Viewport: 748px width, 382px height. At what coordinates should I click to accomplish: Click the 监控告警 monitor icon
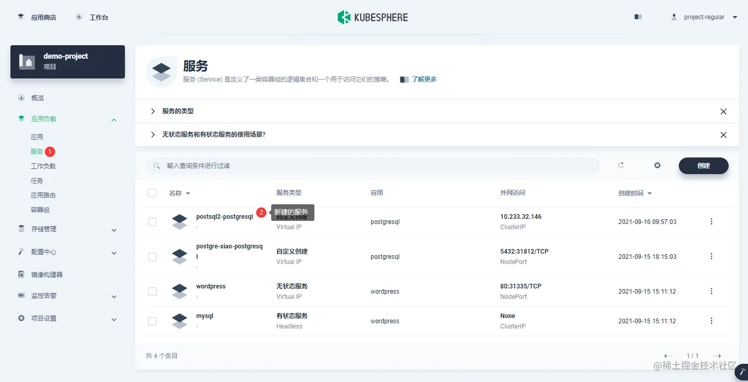pyautogui.click(x=21, y=295)
